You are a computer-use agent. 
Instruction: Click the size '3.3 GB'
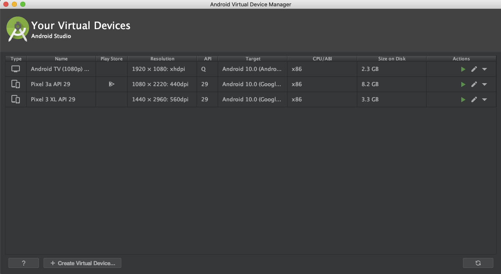pos(370,99)
